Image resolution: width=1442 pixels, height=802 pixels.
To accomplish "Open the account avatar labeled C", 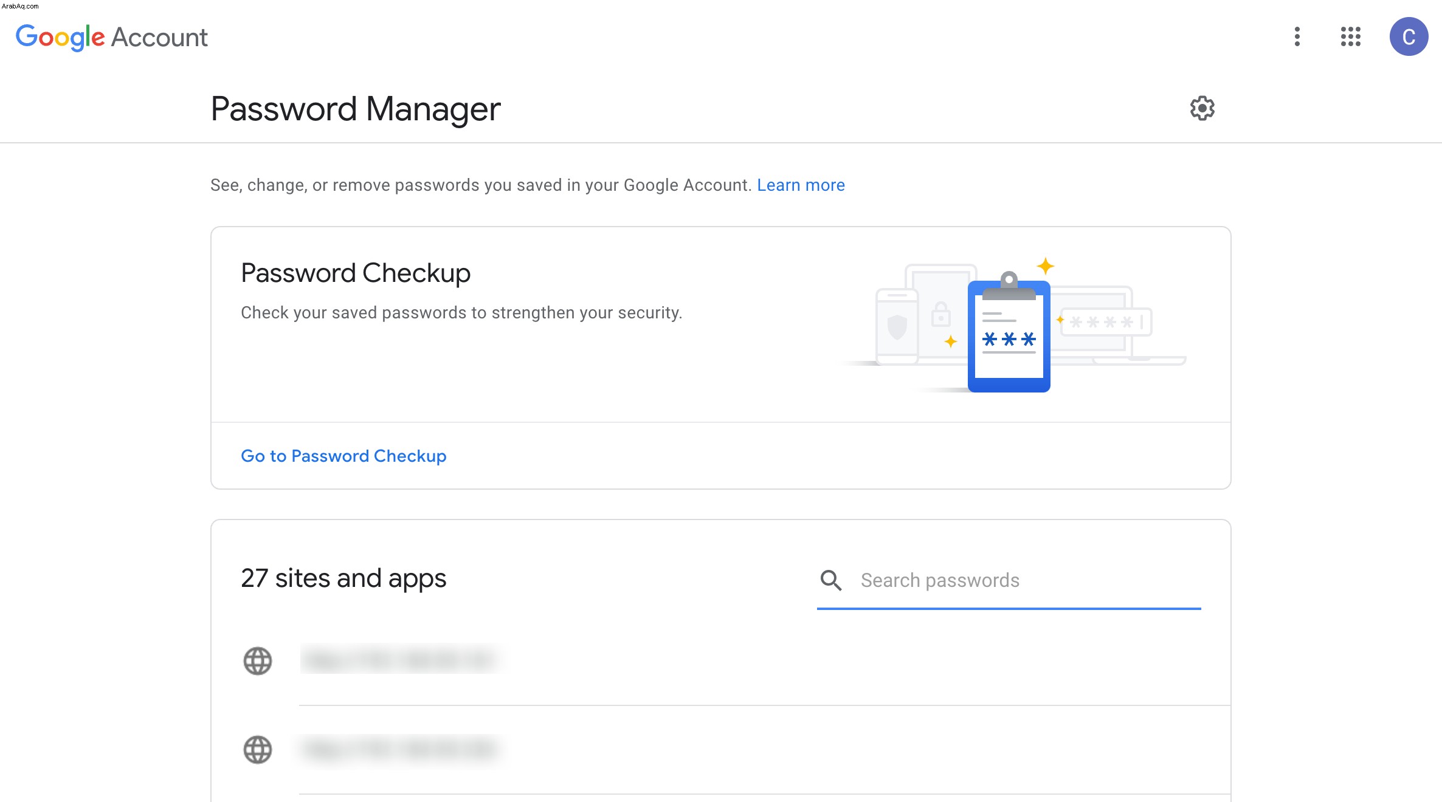I will [1409, 36].
